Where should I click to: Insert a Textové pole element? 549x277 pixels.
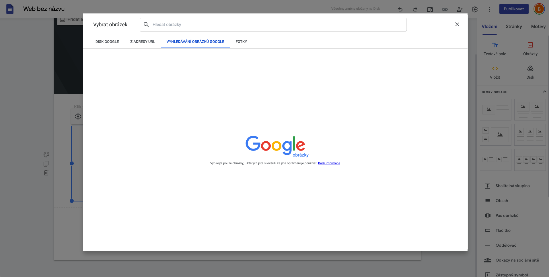[x=495, y=49]
